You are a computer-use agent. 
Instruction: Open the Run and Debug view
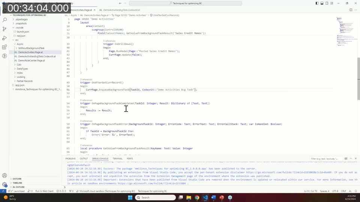(4, 38)
